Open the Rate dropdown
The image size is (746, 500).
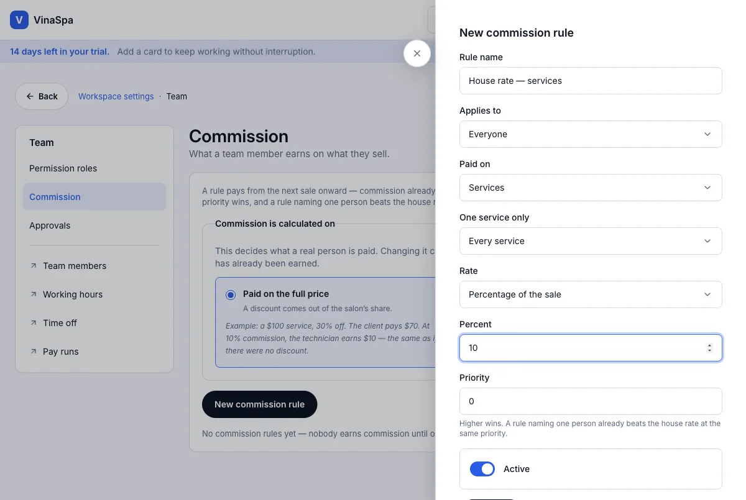(591, 294)
